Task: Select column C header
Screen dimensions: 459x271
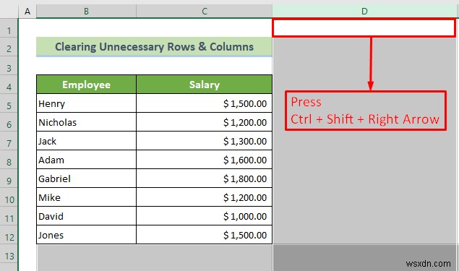Action: [x=205, y=12]
